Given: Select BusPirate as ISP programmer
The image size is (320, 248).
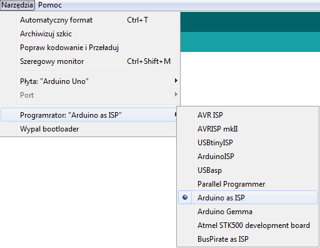Looking at the screenshot, I should pyautogui.click(x=247, y=239).
